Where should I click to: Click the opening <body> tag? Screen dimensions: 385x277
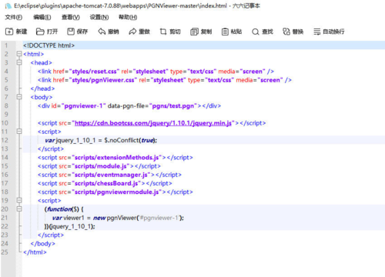point(42,97)
